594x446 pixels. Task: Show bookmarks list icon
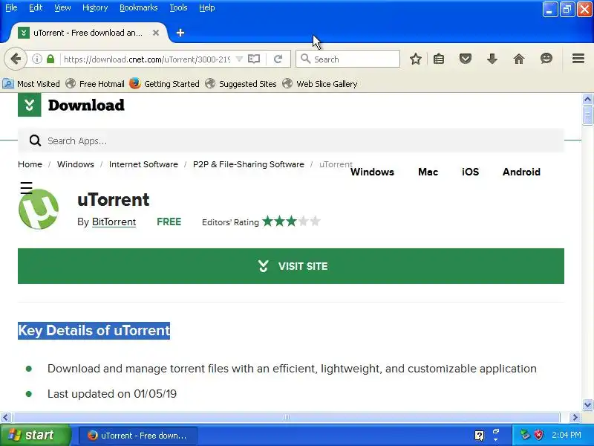click(x=439, y=59)
